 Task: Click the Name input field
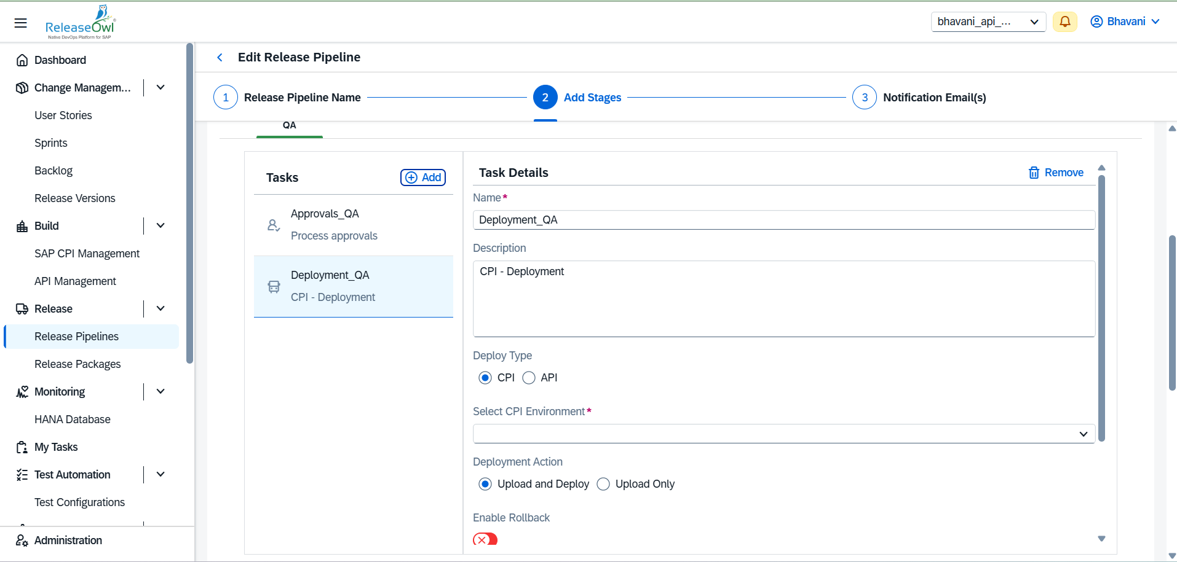pyautogui.click(x=783, y=220)
